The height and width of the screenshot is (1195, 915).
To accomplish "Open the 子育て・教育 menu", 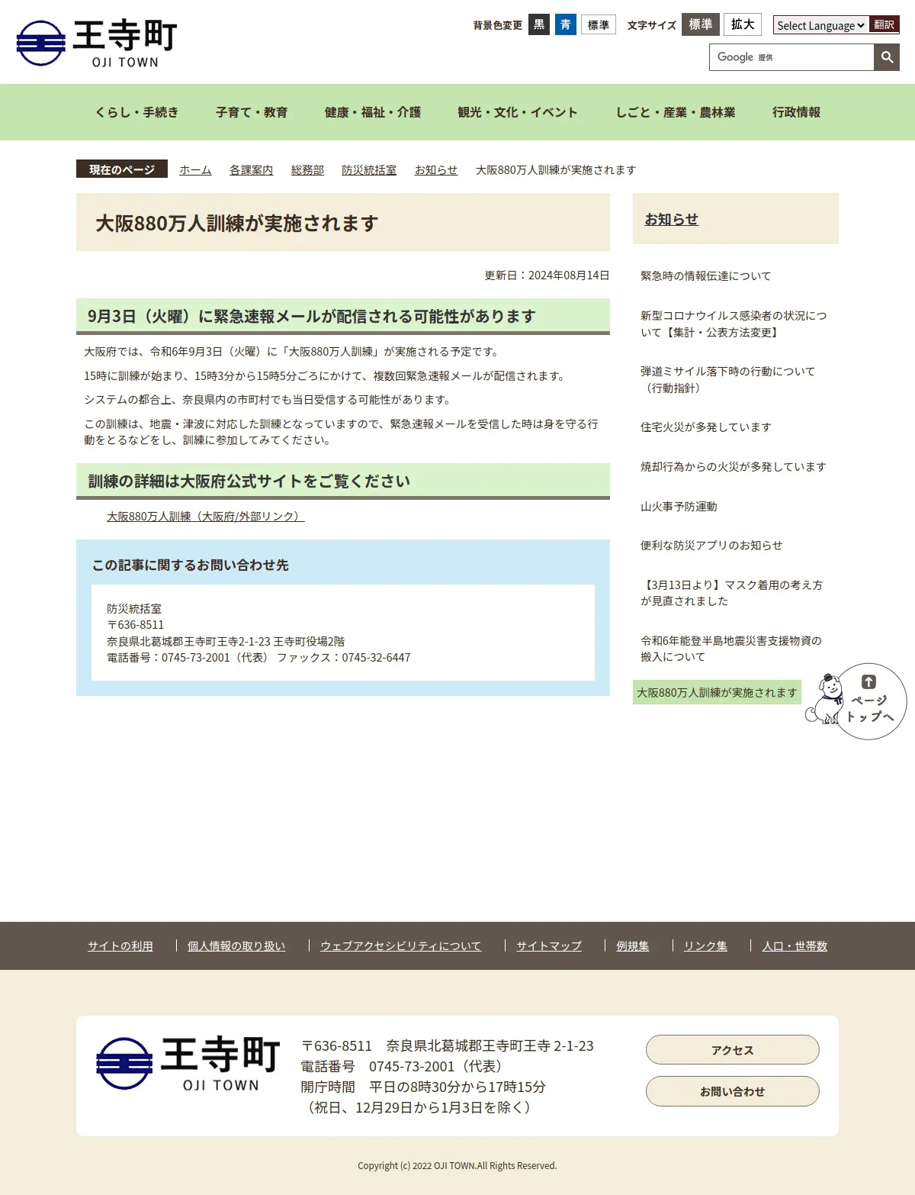I will pos(252,112).
